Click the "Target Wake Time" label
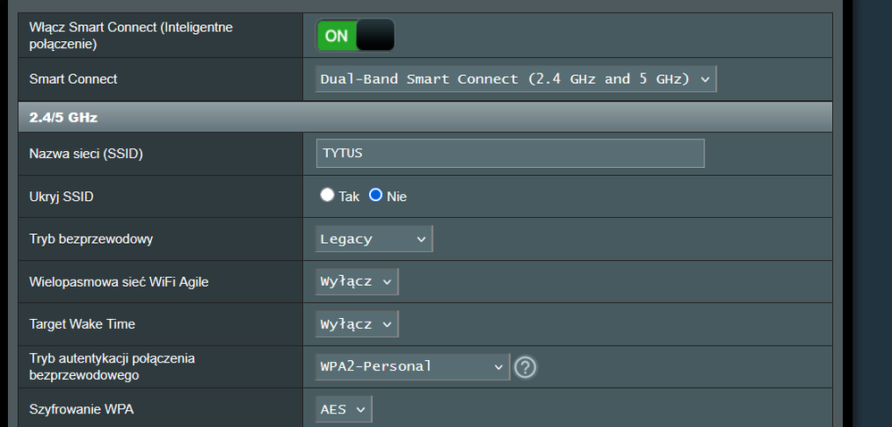The height and width of the screenshot is (427, 892). (82, 324)
